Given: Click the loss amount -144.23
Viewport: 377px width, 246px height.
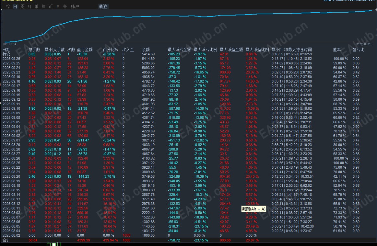Looking at the screenshot, I should click(x=83, y=176).
